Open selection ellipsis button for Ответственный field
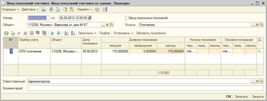 (253, 82)
